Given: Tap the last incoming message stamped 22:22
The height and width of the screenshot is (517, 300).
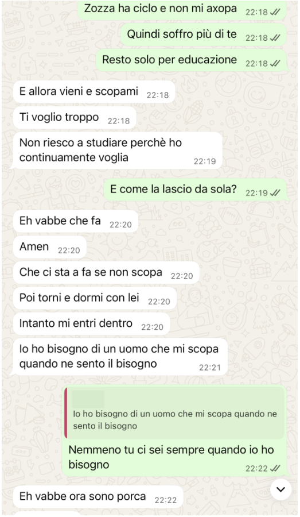Looking at the screenshot, I should tap(98, 497).
